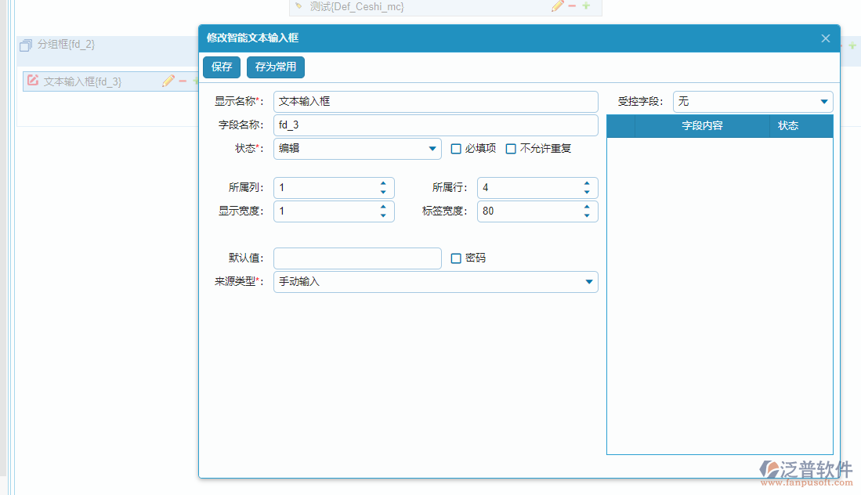Click the 保存 button
Image resolution: width=861 pixels, height=495 pixels.
pyautogui.click(x=222, y=67)
